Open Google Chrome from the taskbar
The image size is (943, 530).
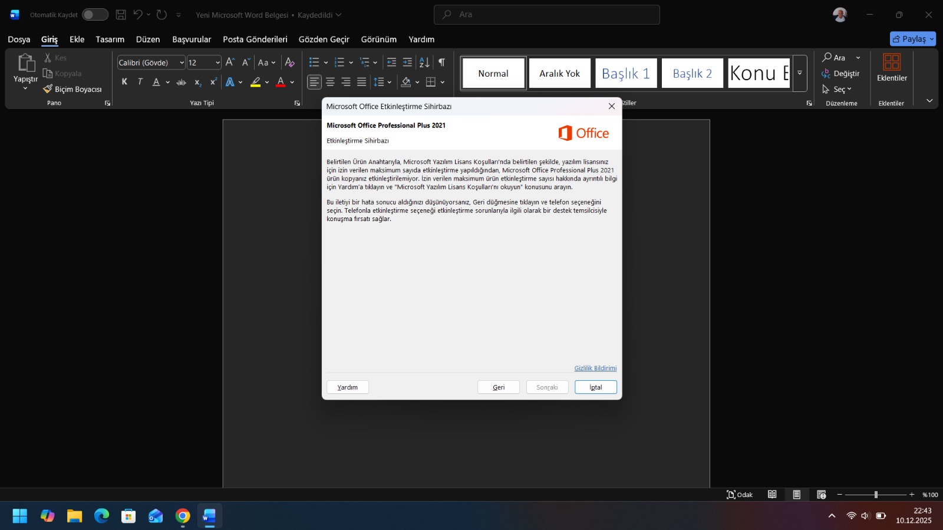(183, 516)
